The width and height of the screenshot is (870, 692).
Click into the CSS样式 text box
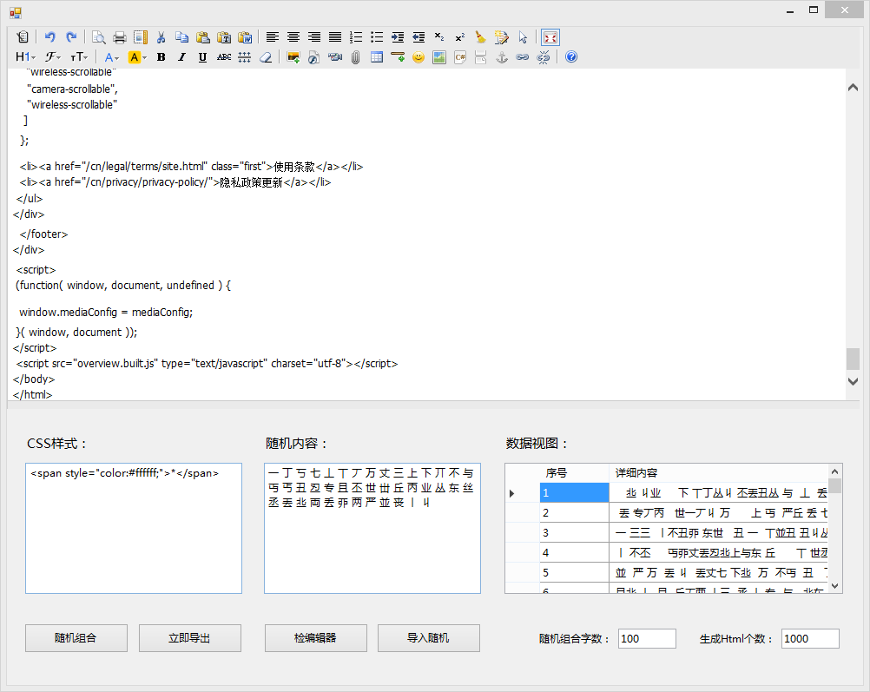point(134,528)
